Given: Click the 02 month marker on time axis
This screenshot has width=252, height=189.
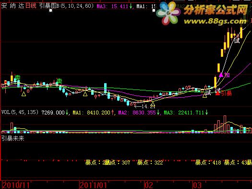Looking at the screenshot, I should (149, 185).
